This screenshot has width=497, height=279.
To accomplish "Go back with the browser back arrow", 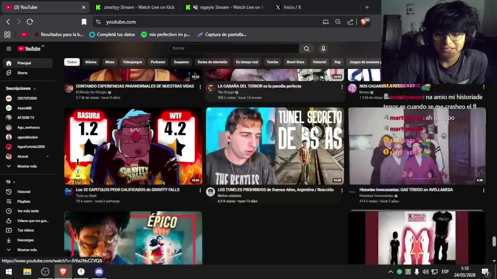I will tap(8, 22).
